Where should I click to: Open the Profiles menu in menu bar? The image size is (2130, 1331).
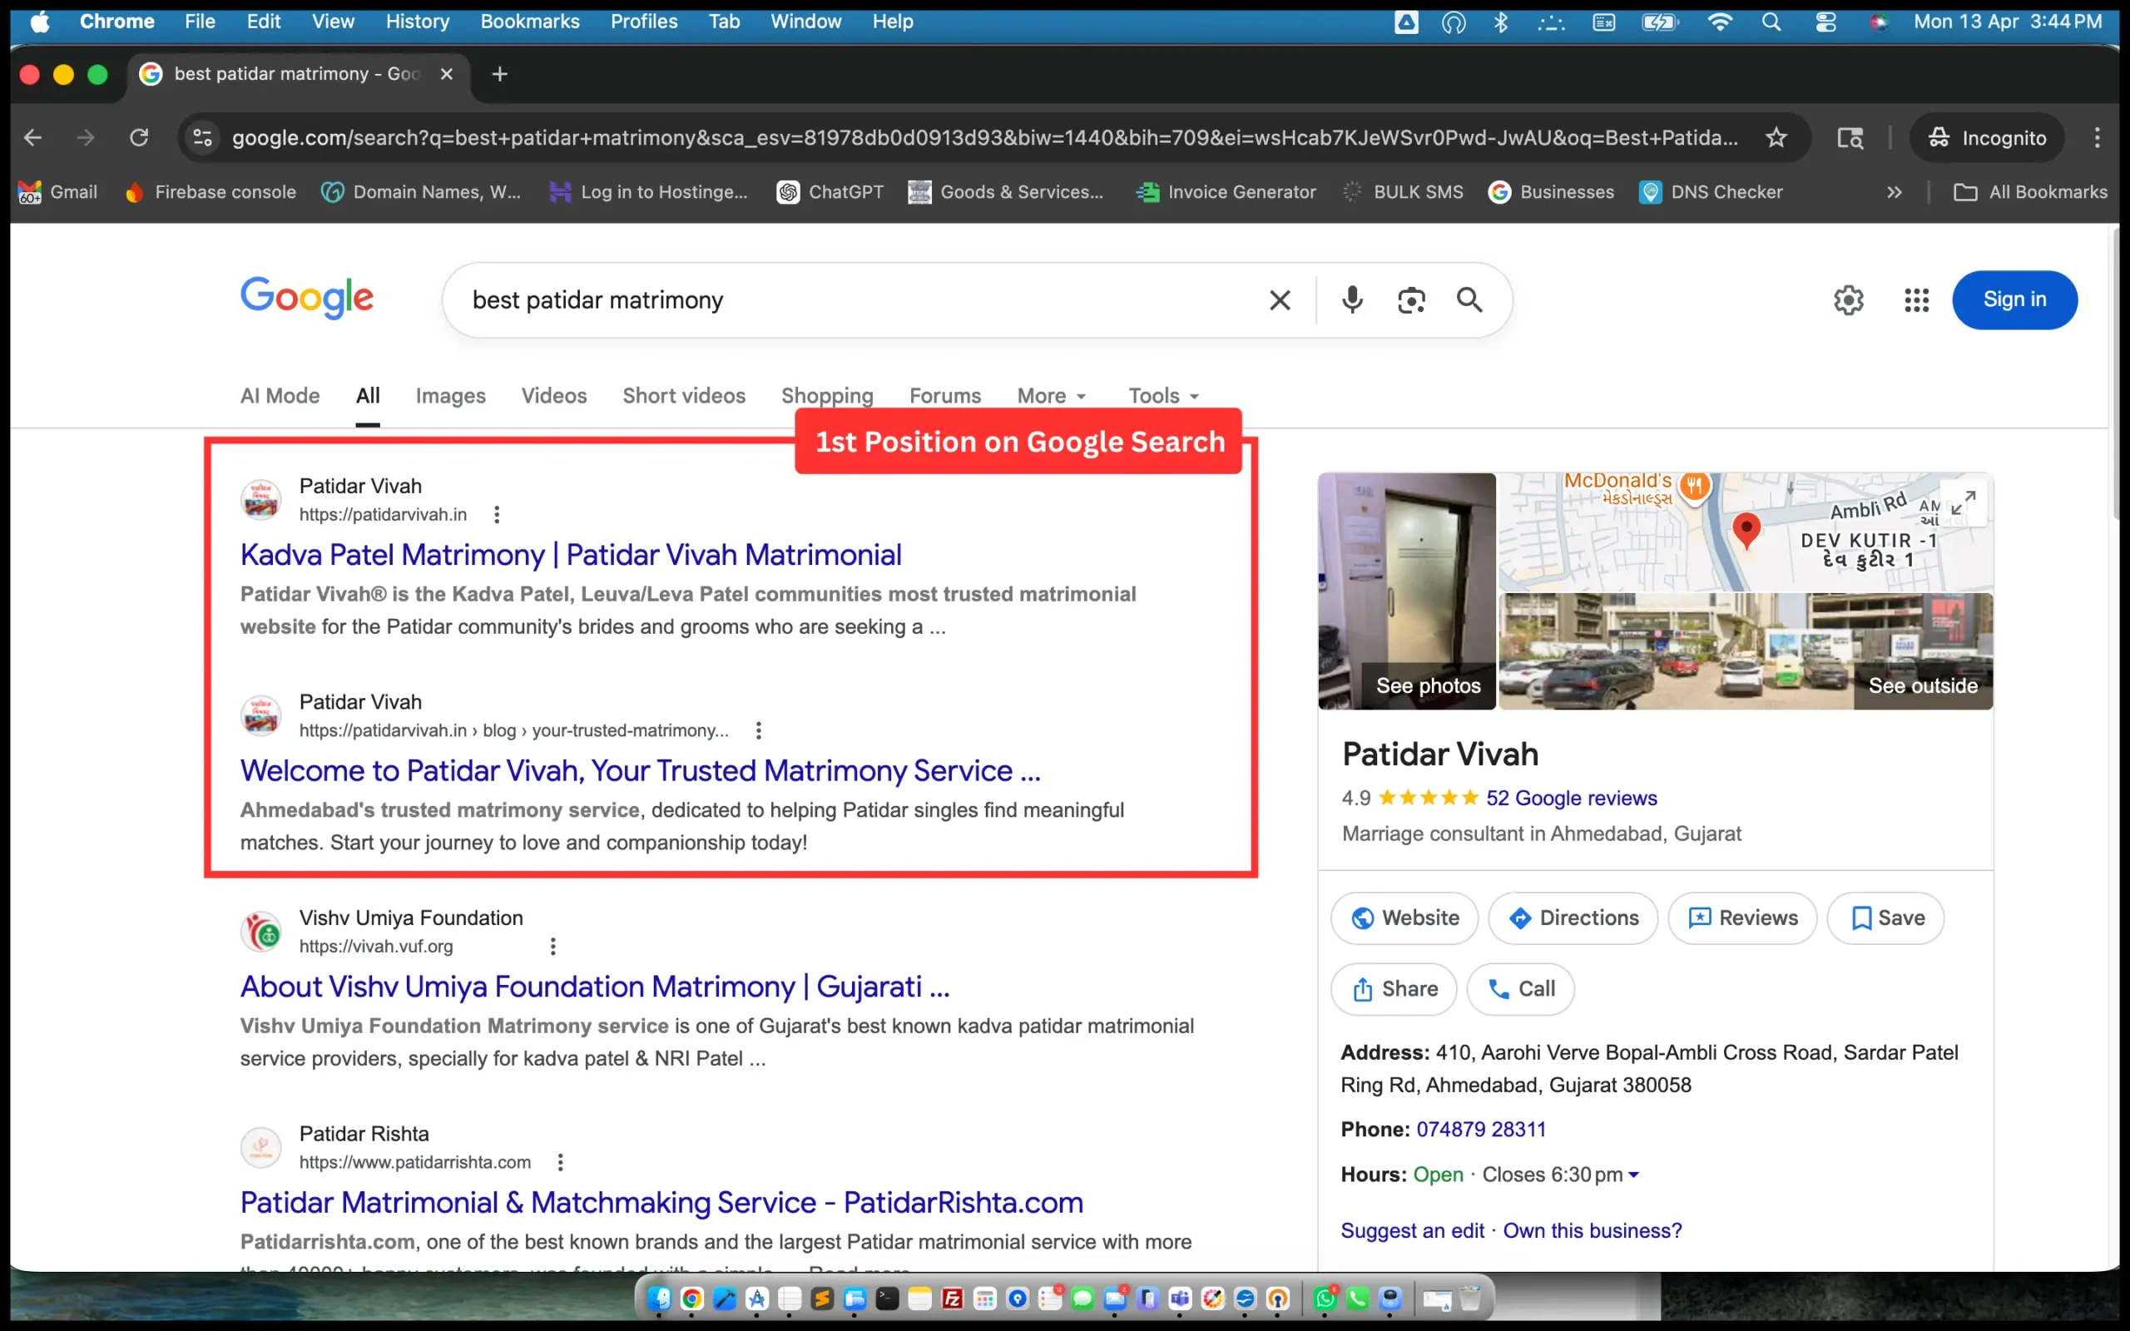coord(644,21)
